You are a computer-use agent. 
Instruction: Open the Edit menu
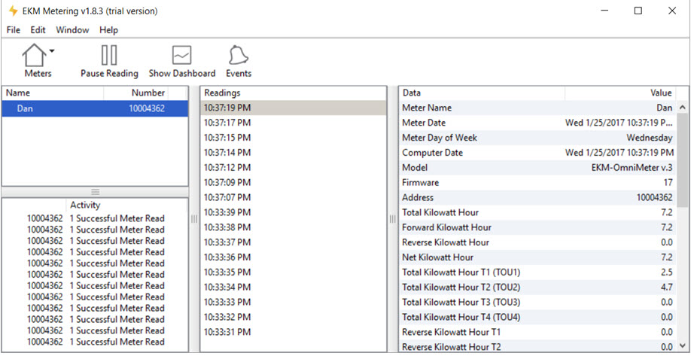coord(38,30)
